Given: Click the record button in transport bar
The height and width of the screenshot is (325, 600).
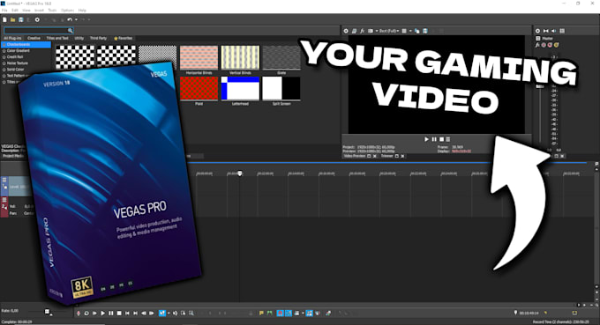Looking at the screenshot, I should click(x=79, y=314).
